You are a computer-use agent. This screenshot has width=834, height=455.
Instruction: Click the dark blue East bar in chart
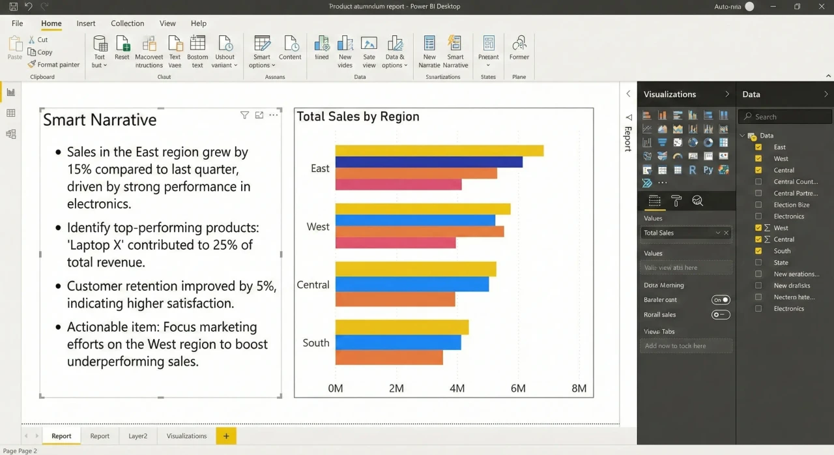click(429, 162)
